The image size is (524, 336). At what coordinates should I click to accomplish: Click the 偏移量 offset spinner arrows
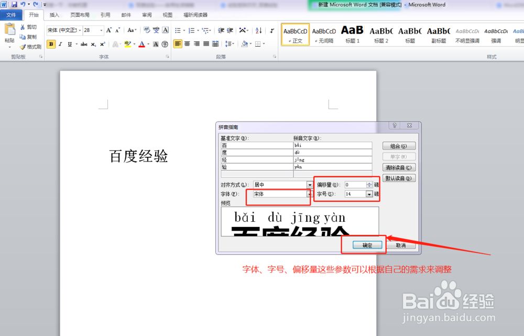pyautogui.click(x=369, y=185)
